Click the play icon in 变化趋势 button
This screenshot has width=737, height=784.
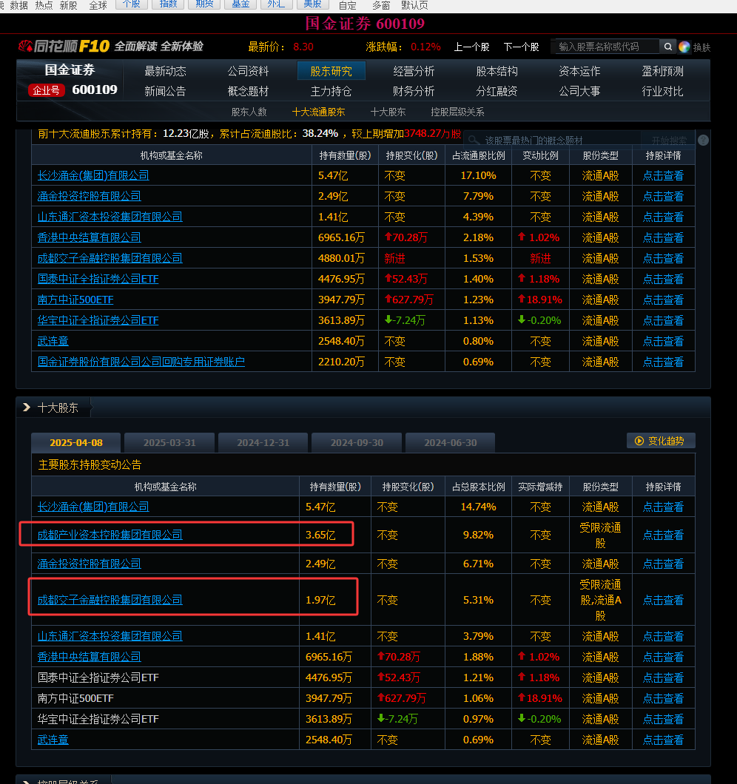(x=639, y=441)
